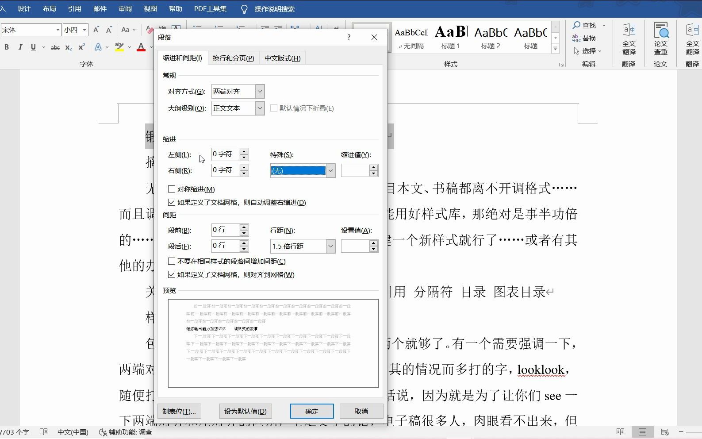Apply superscript formatting

pos(81,47)
